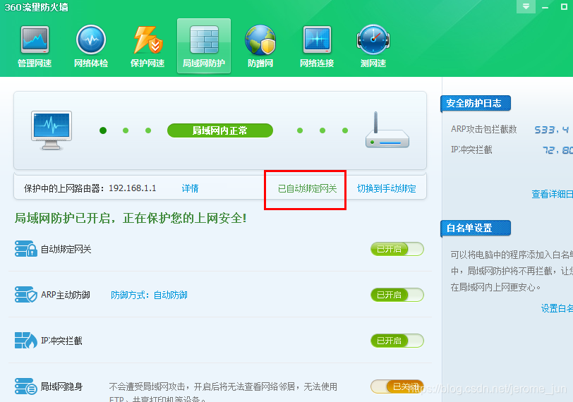573x402 pixels.
Task: Open the title bar dropdown menu arrow
Action: click(x=526, y=6)
